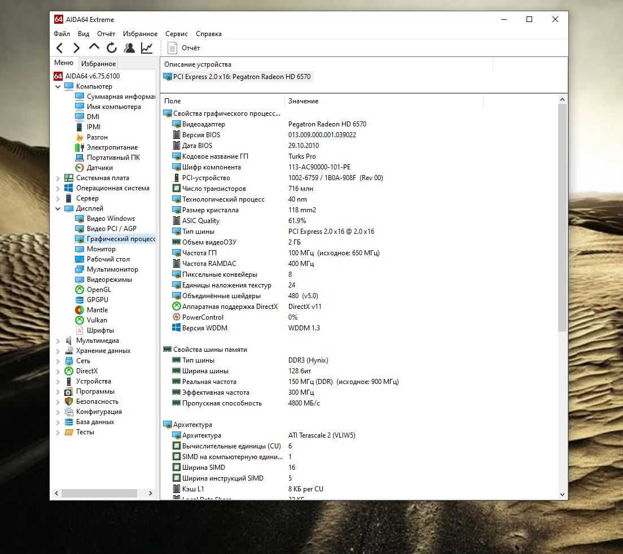Open the user manager icon in toolbar
Image resolution: width=623 pixels, height=554 pixels.
coord(129,48)
